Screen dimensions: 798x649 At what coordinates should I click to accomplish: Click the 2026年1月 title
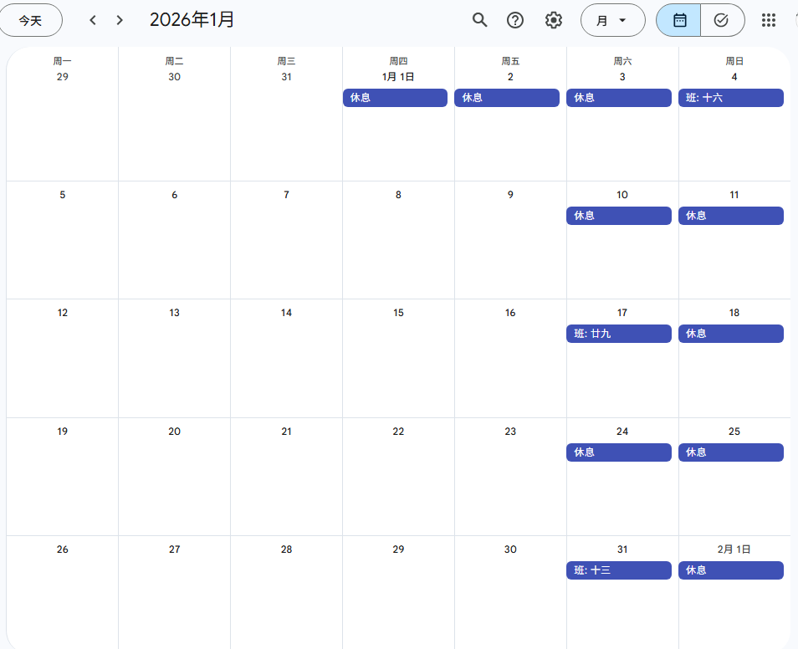pos(192,20)
